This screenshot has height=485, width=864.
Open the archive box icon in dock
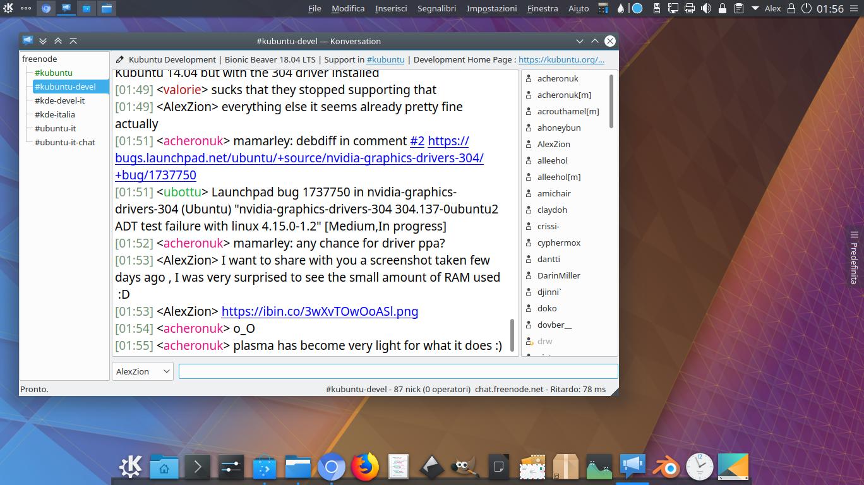coord(565,467)
